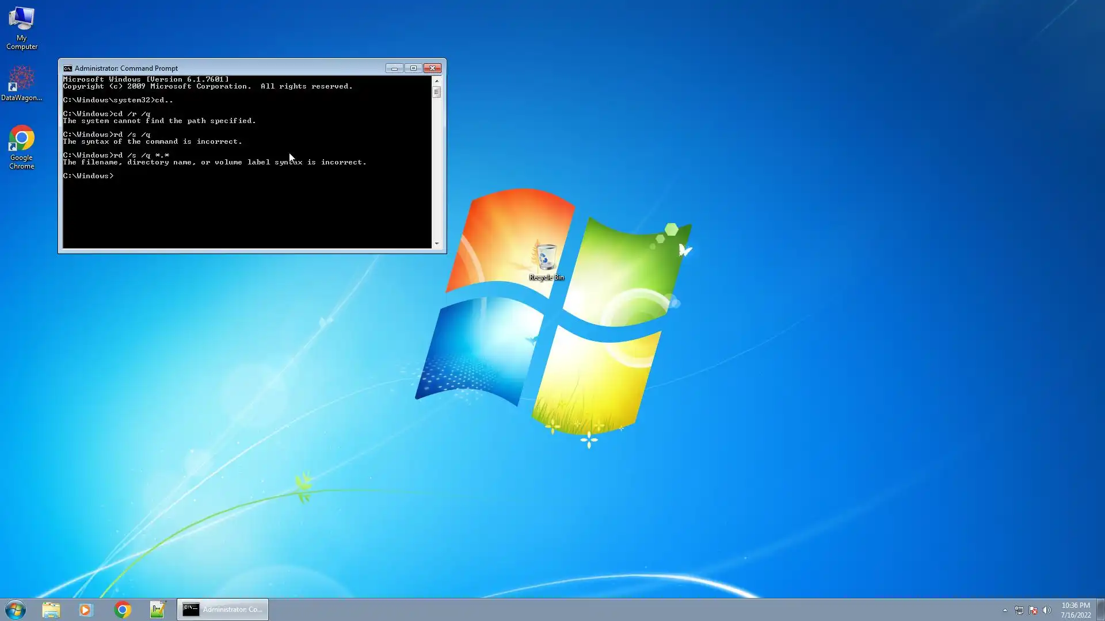Image resolution: width=1105 pixels, height=621 pixels.
Task: Click the console scrollbar down arrow
Action: tap(436, 244)
